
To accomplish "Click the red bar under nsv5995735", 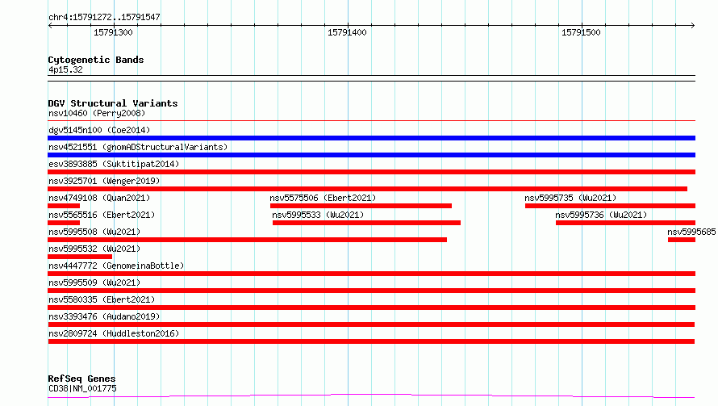I will click(611, 206).
